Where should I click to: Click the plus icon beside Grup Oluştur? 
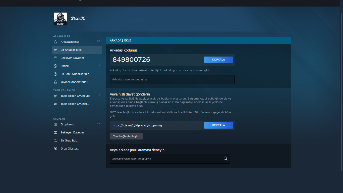click(55, 149)
